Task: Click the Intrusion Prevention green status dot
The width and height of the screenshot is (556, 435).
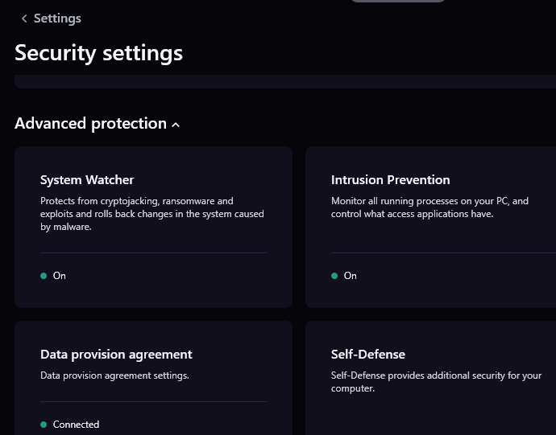Action: (334, 276)
